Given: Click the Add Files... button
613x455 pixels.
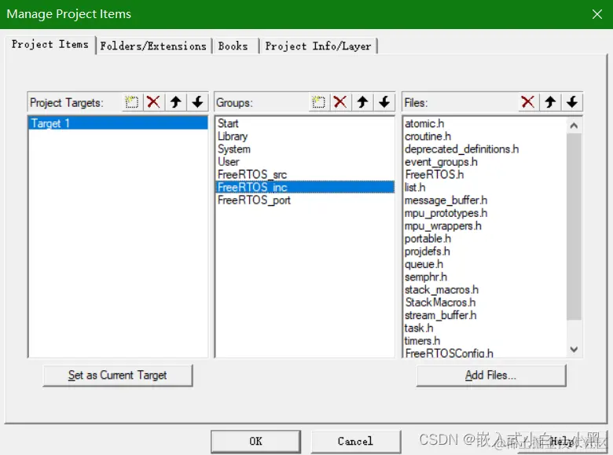Looking at the screenshot, I should point(491,376).
